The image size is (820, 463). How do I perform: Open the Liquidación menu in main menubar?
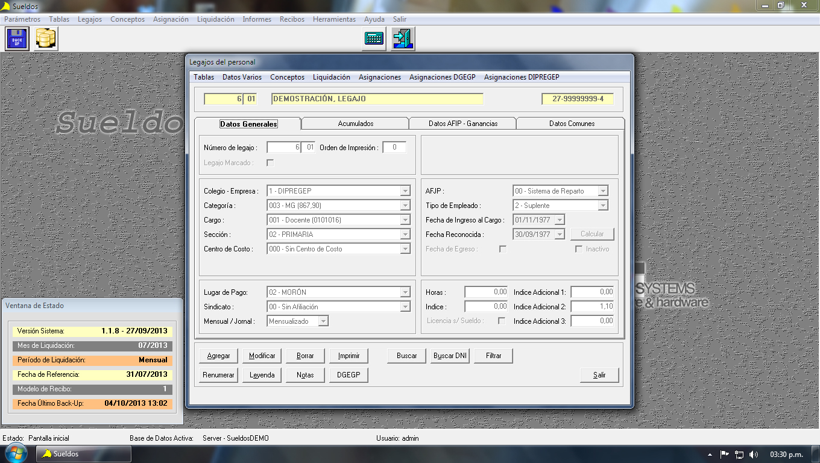coord(215,19)
